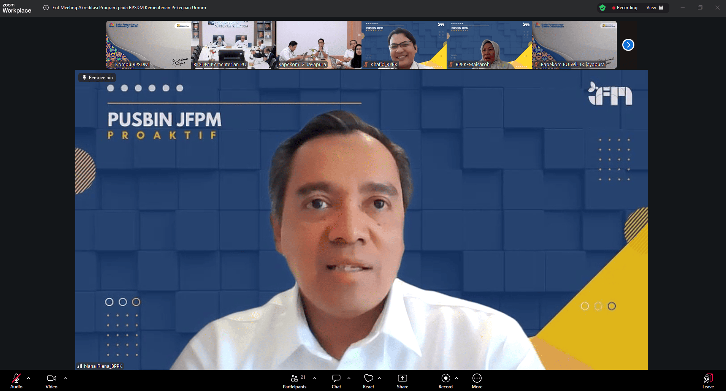
Task: Start screen sharing with Share
Action: tap(402, 381)
